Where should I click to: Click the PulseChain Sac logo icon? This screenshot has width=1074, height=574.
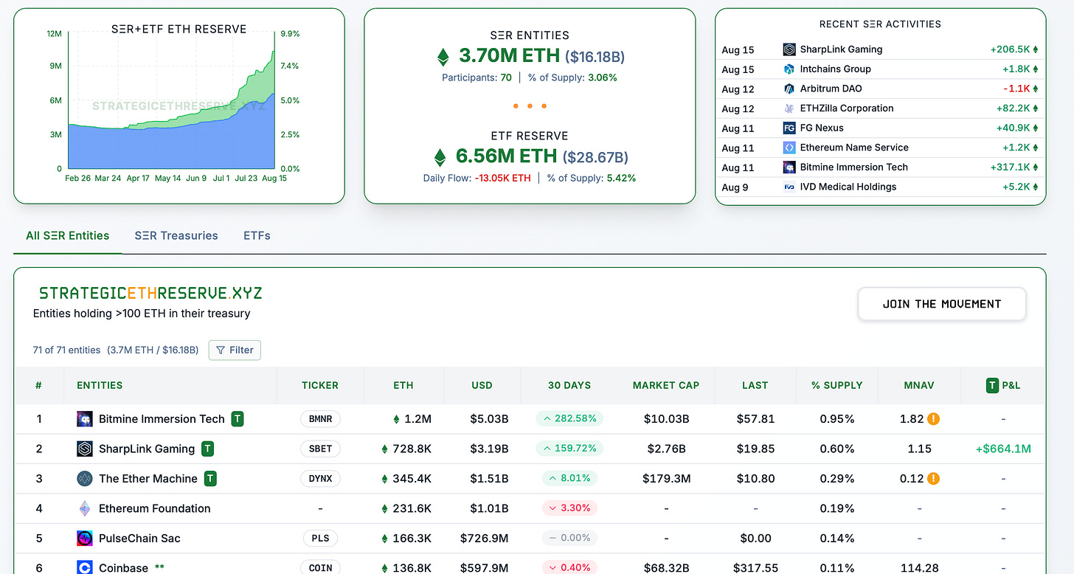85,539
